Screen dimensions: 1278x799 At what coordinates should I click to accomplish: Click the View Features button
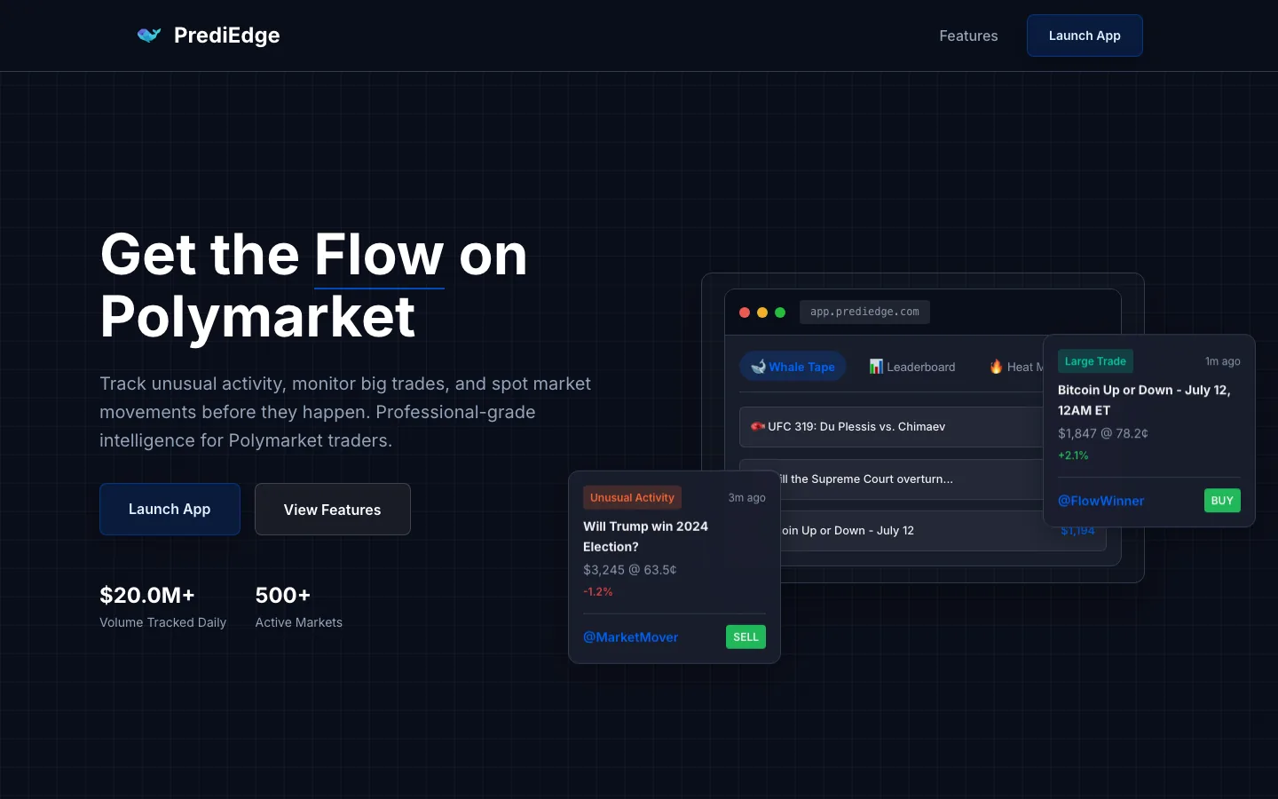click(x=333, y=509)
